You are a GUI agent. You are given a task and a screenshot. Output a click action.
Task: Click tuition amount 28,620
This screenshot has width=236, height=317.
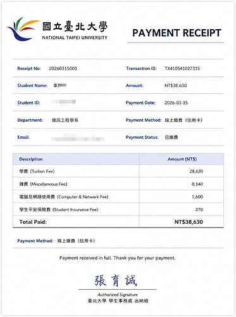[x=196, y=171]
